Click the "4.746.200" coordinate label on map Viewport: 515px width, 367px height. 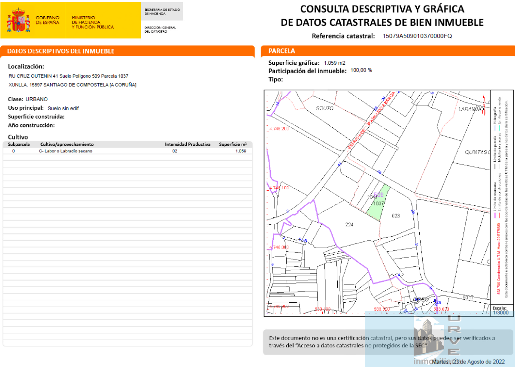[279, 129]
